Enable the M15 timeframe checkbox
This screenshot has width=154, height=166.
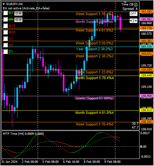tap(5, 26)
